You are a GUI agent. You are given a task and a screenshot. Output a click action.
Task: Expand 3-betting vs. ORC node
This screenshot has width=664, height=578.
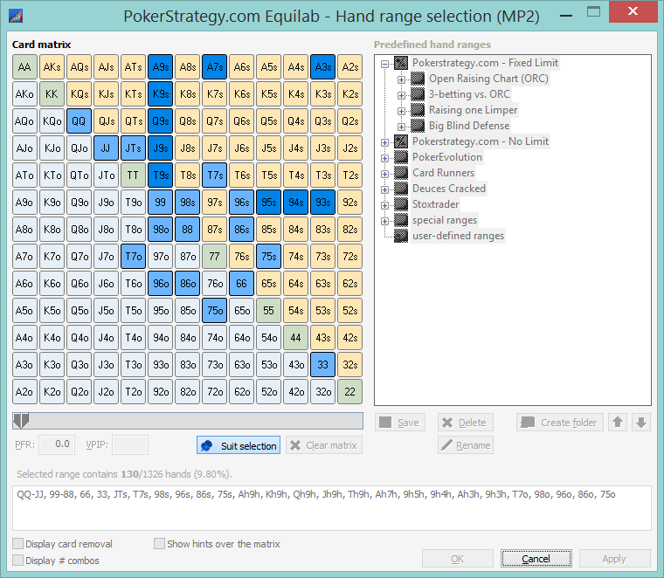(401, 95)
